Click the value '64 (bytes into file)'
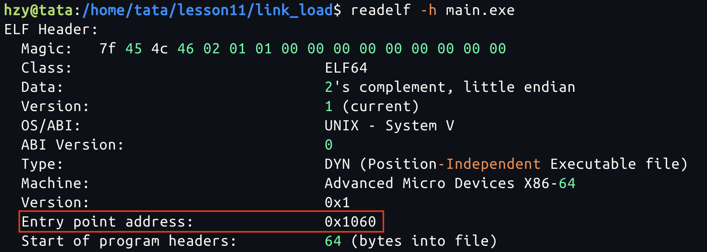The width and height of the screenshot is (707, 252). (x=411, y=241)
